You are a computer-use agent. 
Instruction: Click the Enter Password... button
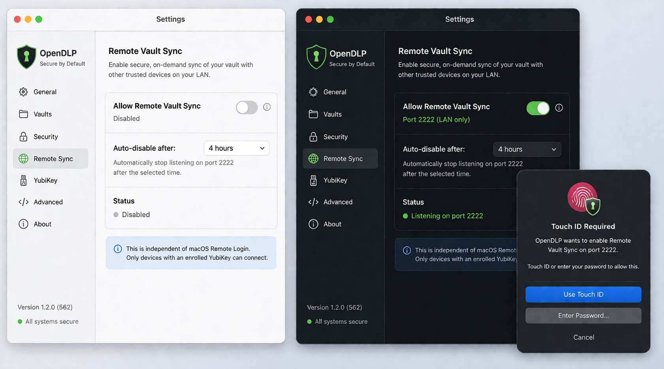tap(583, 315)
